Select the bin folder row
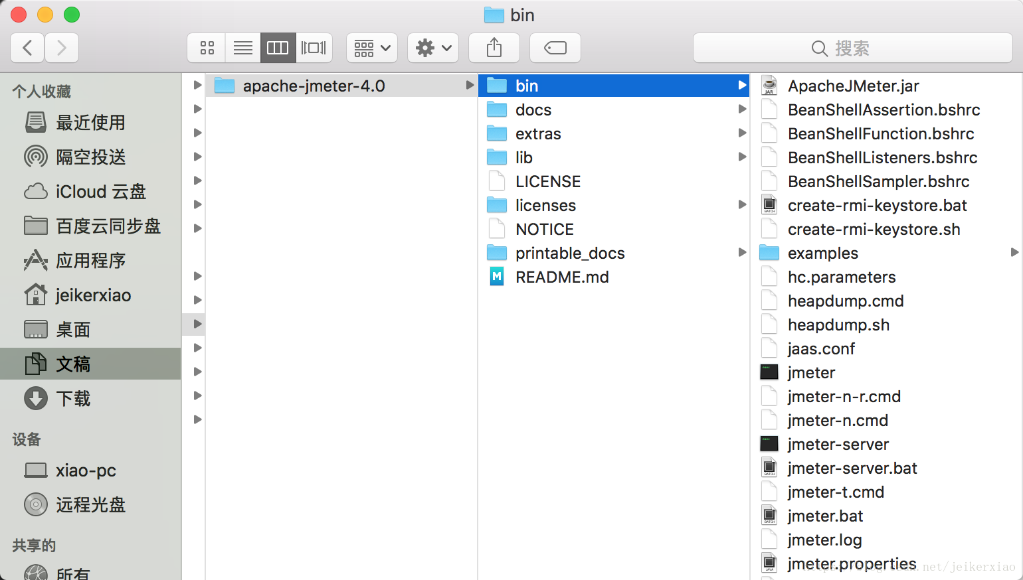This screenshot has height=580, width=1023. pyautogui.click(x=614, y=86)
